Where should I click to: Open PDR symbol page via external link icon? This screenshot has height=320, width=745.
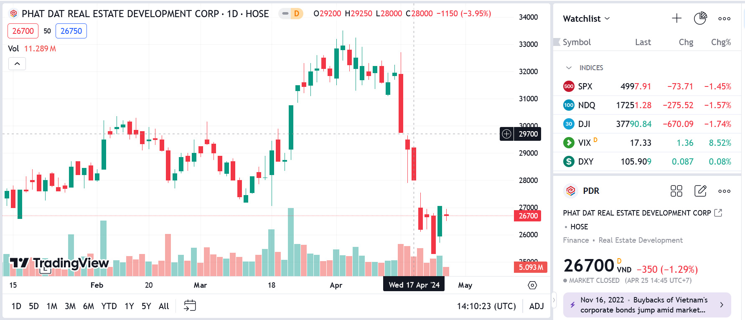717,213
